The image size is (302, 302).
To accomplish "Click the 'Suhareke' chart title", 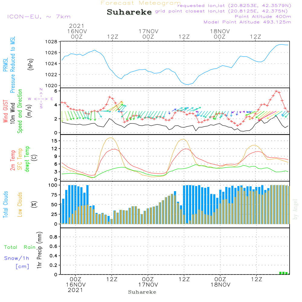I will click(x=129, y=12).
